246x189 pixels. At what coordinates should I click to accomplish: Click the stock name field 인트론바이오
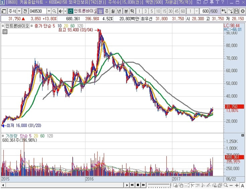tap(85, 11)
